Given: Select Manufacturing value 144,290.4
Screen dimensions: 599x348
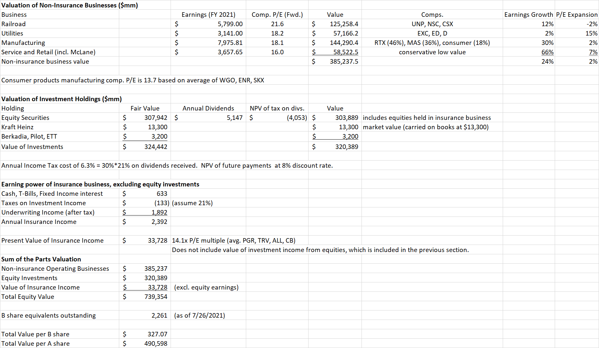Looking at the screenshot, I should point(344,43).
